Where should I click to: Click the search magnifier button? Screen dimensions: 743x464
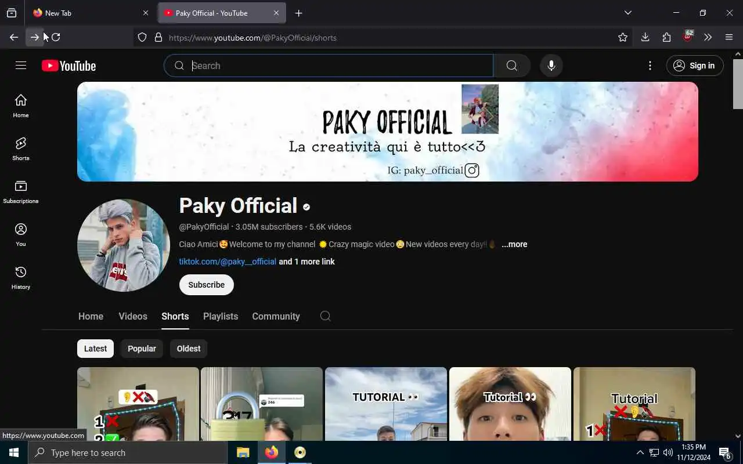512,66
